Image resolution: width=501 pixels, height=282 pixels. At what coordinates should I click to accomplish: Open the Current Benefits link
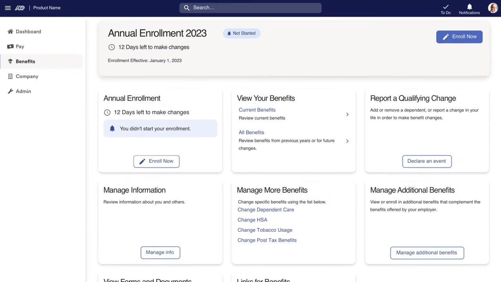click(x=257, y=110)
